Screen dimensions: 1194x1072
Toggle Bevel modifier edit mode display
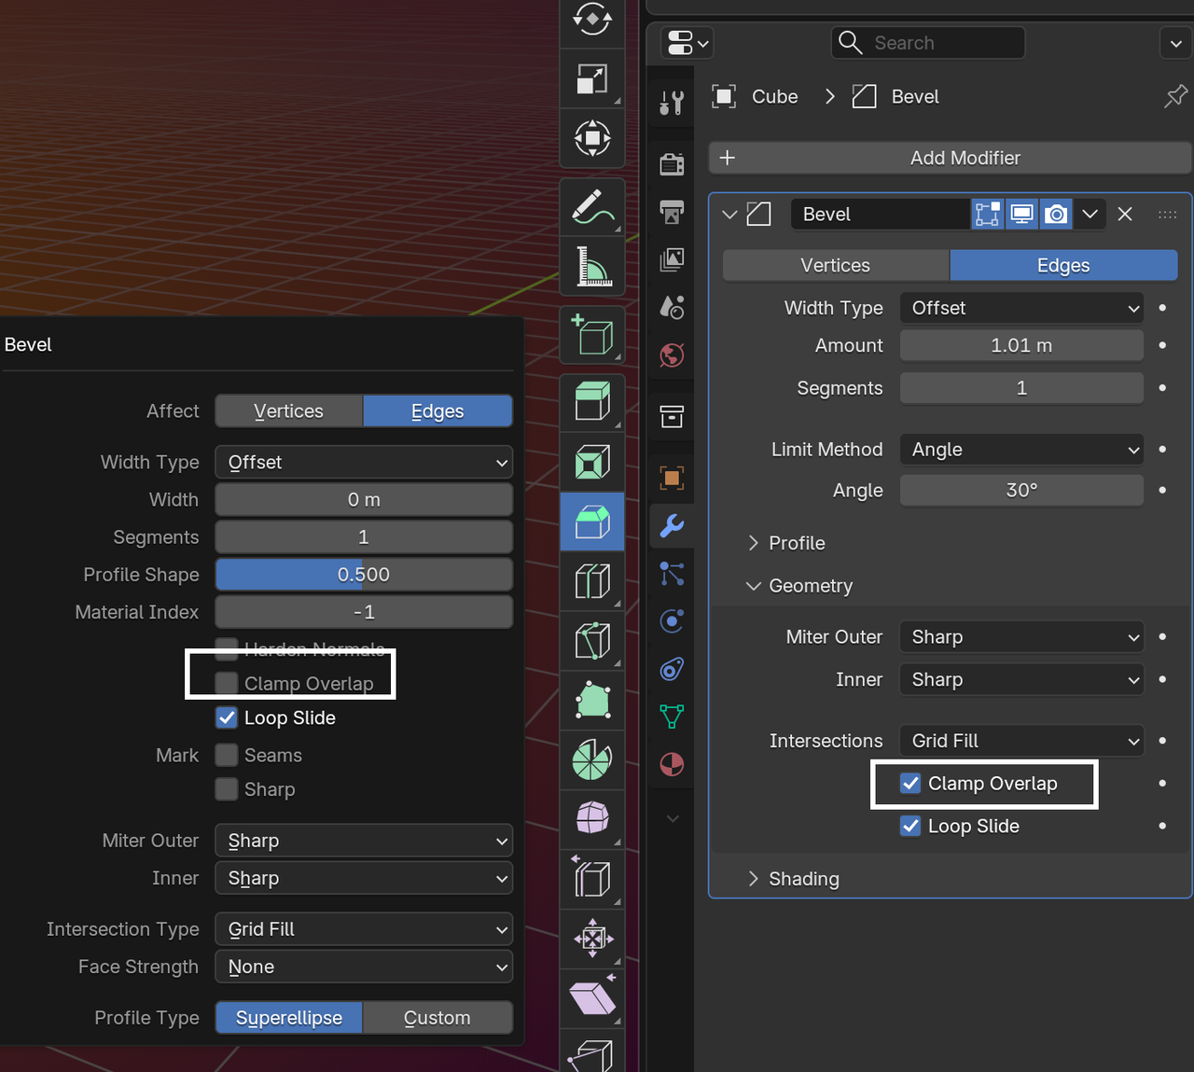(x=987, y=214)
